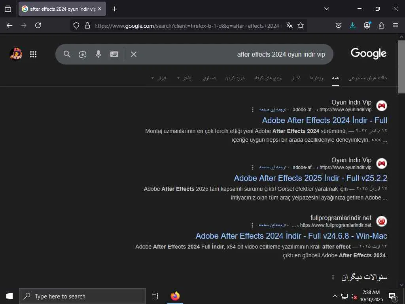Open Firefox account menu
The width and height of the screenshot is (405, 304).
point(367,25)
